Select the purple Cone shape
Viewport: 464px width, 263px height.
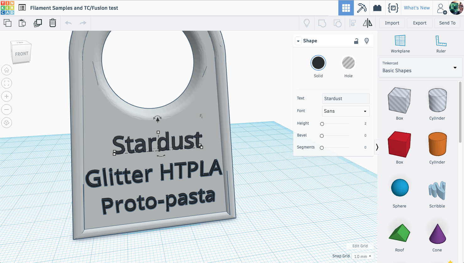pyautogui.click(x=437, y=234)
